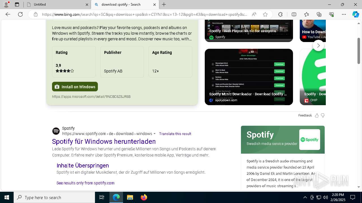This screenshot has height=203, width=362.
Task: Click the address bar URL field
Action: pyautogui.click(x=145, y=14)
